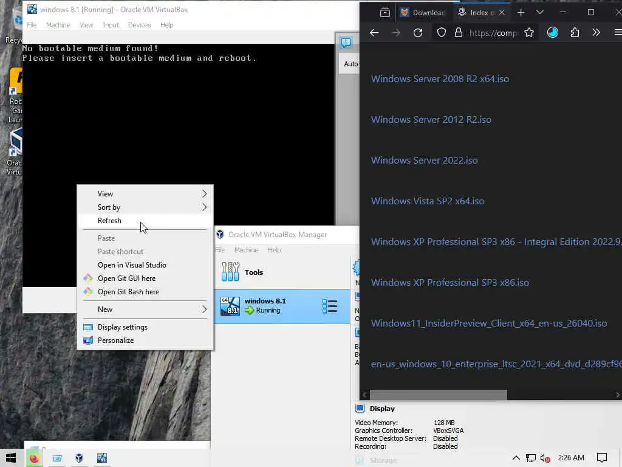The height and width of the screenshot is (467, 622).
Task: Select Open Git GUI here
Action: click(x=145, y=278)
